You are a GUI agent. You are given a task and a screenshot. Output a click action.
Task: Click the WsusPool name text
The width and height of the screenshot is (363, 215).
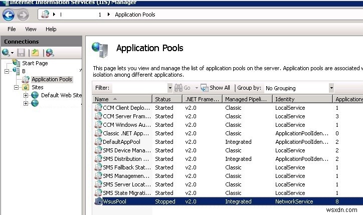click(115, 201)
